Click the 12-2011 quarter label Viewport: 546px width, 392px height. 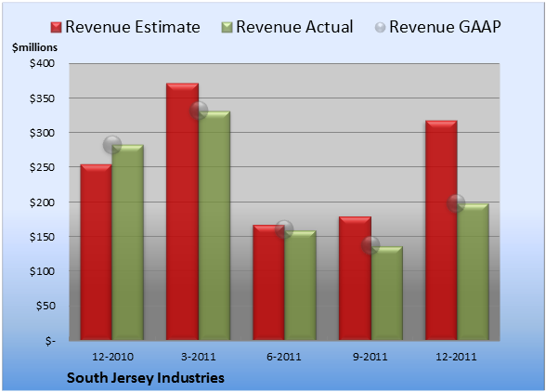pos(456,357)
